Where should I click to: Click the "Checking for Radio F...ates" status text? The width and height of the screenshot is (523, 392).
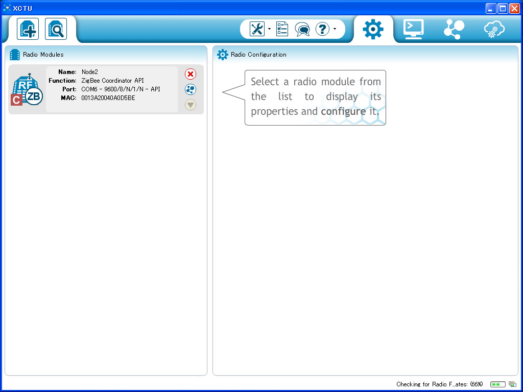tap(440, 384)
